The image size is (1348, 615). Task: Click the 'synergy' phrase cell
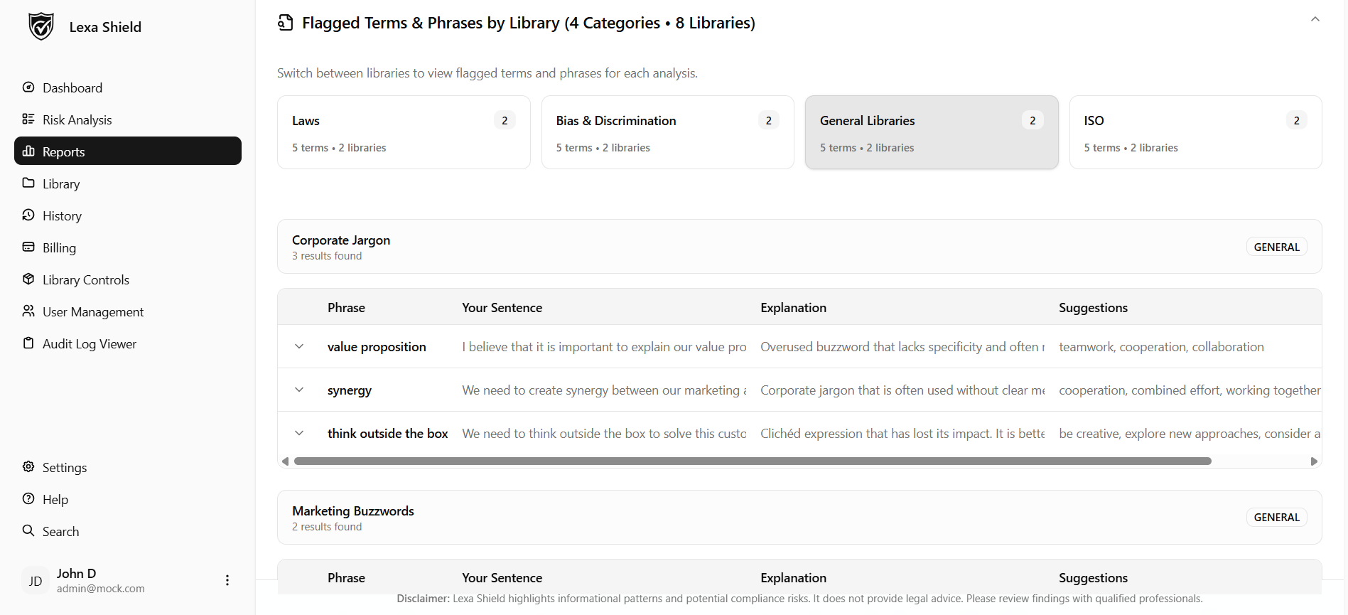(x=350, y=390)
